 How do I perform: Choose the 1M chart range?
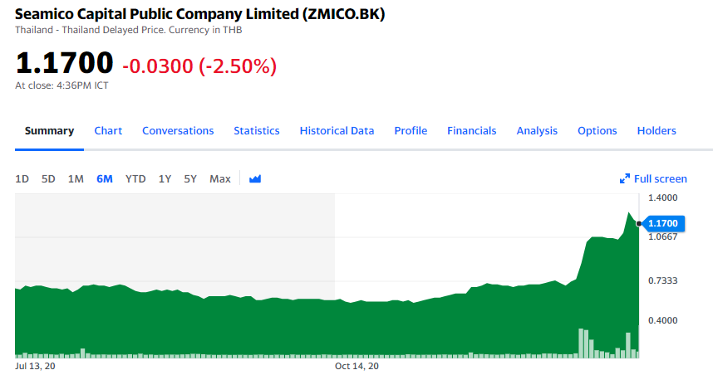[76, 179]
